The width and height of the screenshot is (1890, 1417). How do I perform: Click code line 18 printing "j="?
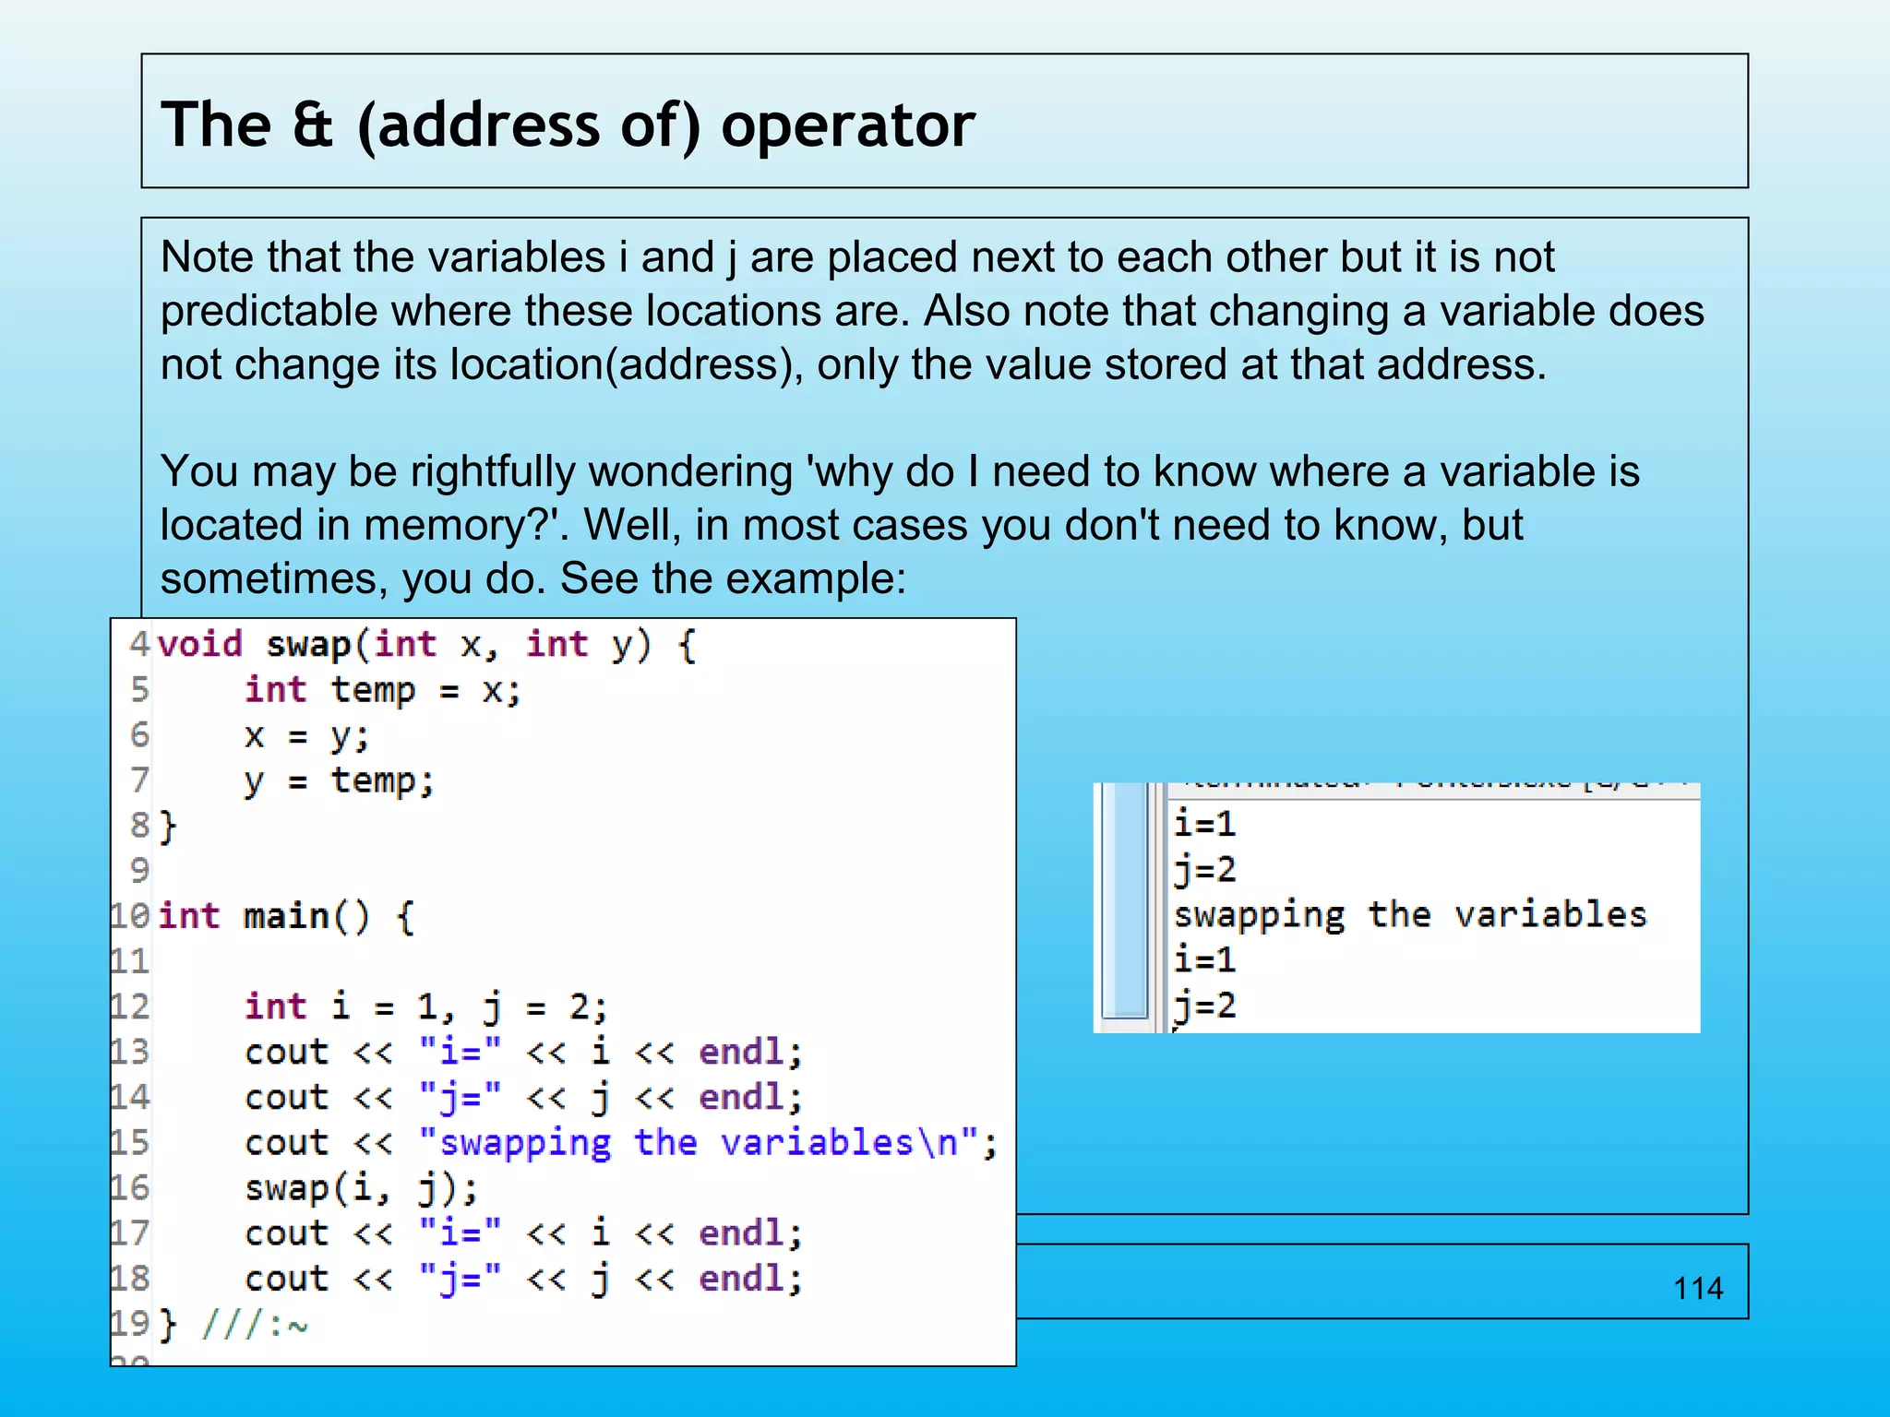(x=523, y=1279)
